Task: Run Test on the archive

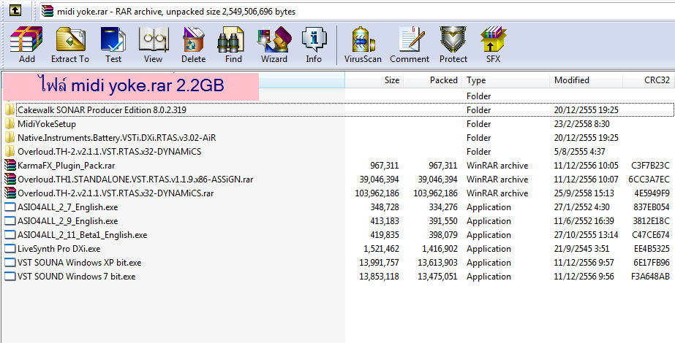Action: click(x=113, y=45)
